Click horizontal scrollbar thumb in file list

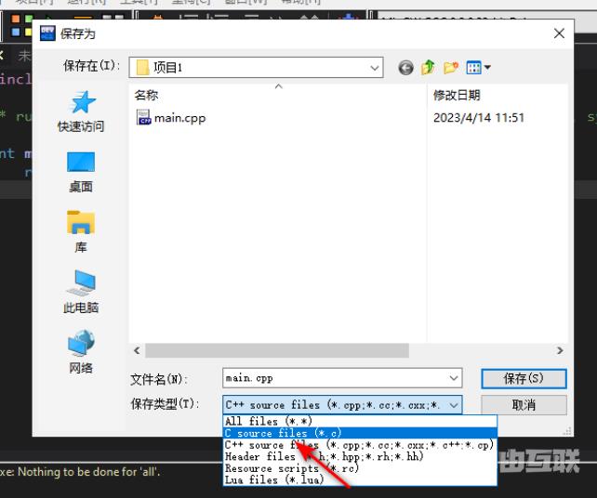pos(277,350)
